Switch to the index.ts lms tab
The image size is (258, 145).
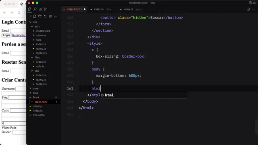tap(102, 9)
